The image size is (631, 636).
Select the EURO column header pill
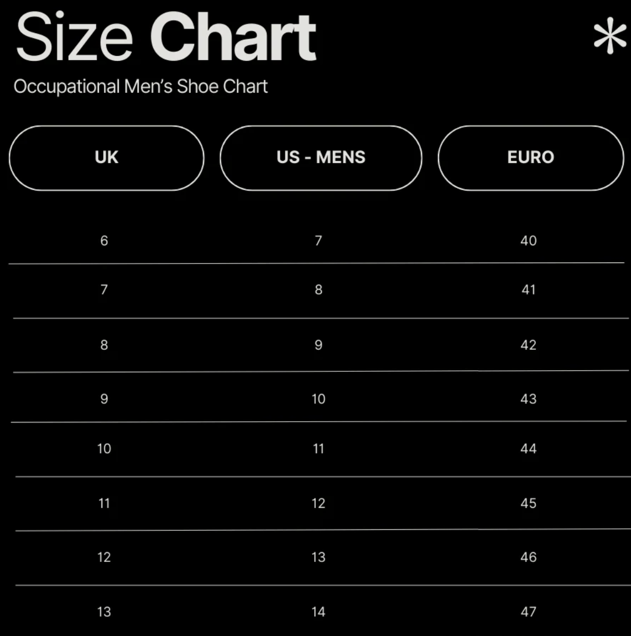pos(530,157)
